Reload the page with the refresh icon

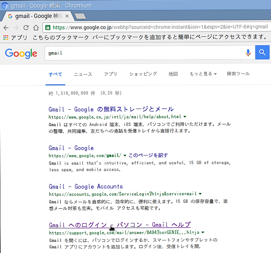26,28
